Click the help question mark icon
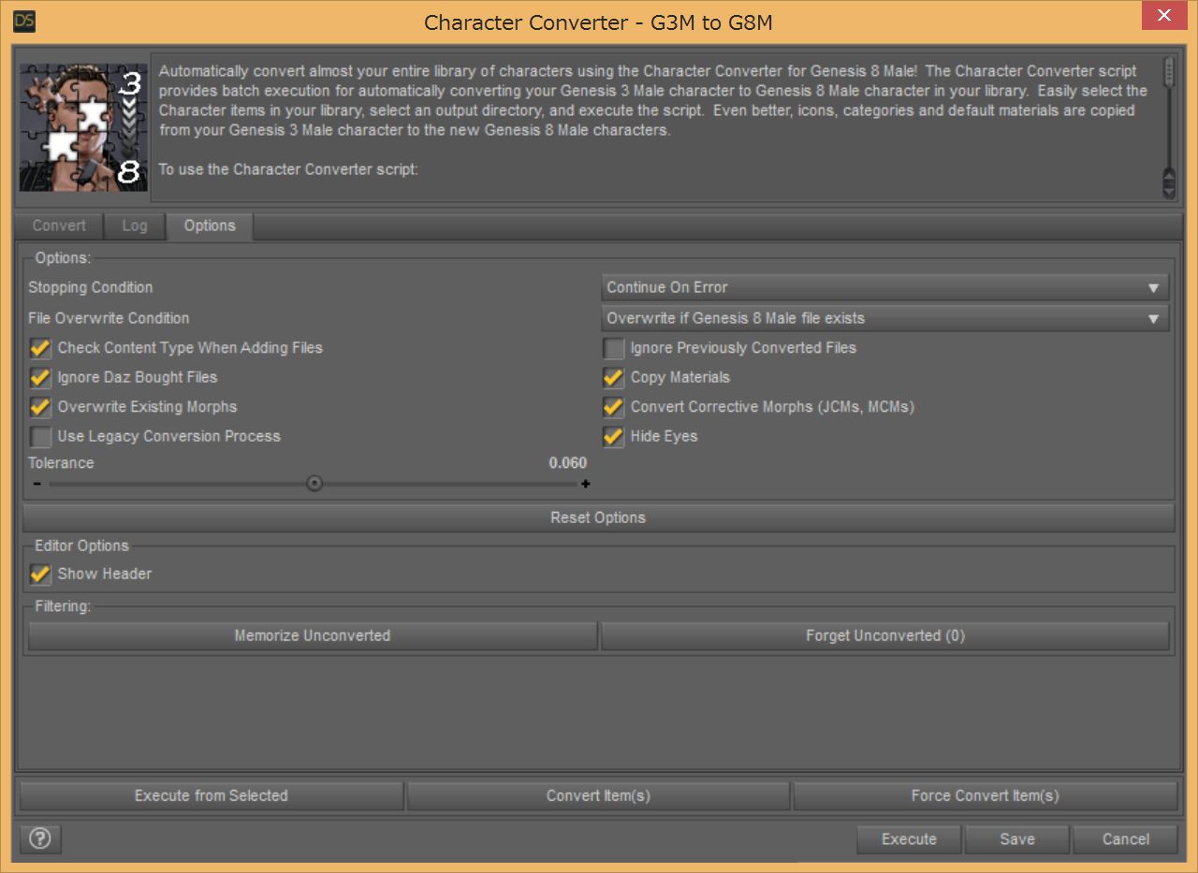This screenshot has width=1198, height=873. click(40, 839)
